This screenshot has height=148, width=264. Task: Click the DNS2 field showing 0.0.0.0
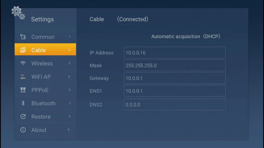coord(175,105)
